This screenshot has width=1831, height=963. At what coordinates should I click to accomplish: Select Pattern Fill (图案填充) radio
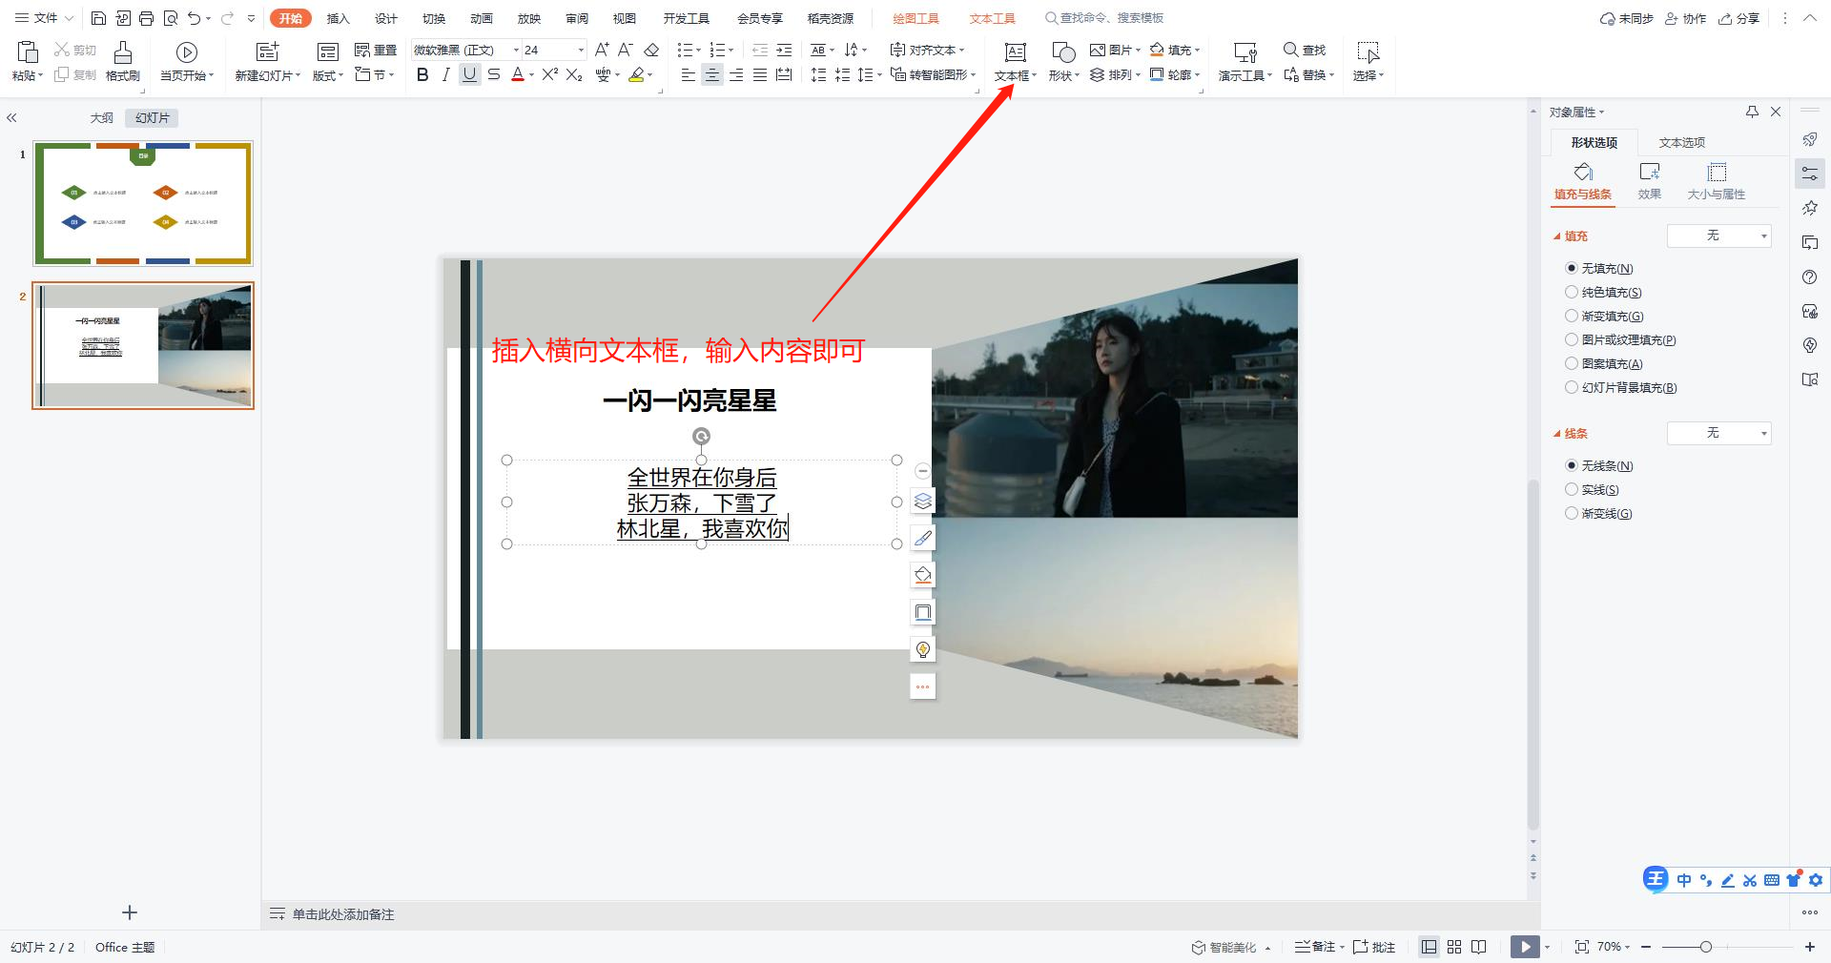(x=1572, y=363)
